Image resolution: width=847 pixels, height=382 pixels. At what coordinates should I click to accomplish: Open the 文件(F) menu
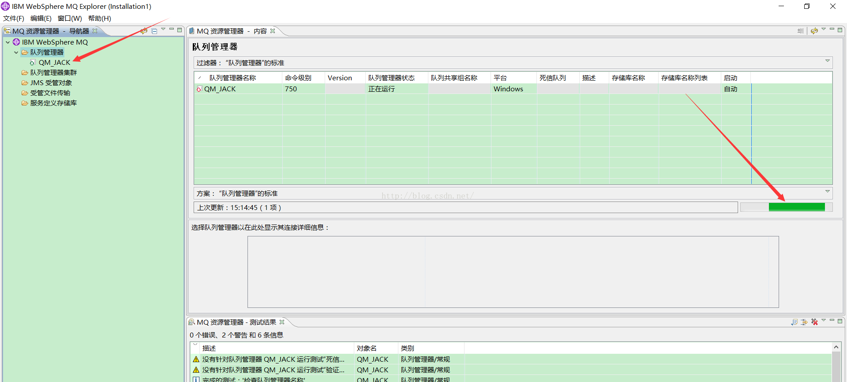(14, 18)
